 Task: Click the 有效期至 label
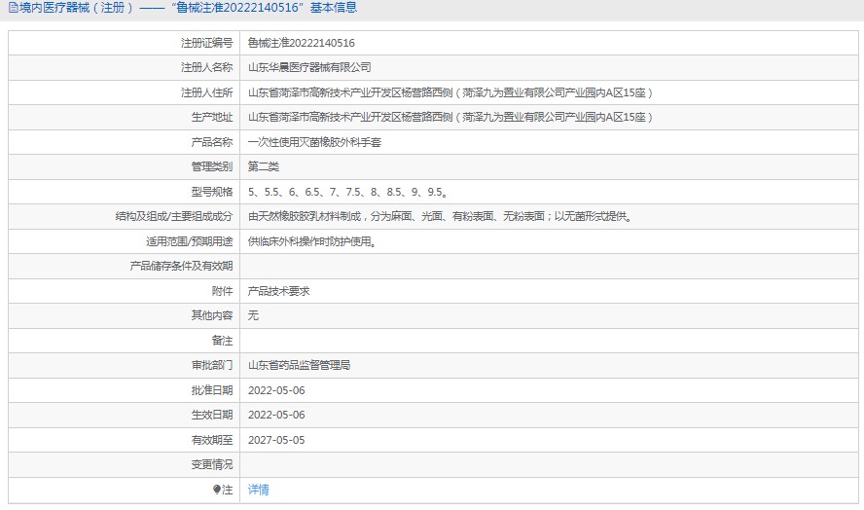pyautogui.click(x=212, y=439)
